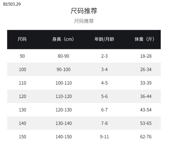Screen dimensions: 170x150
Task: Click the product code B1503.29 label
Action: (10, 4)
